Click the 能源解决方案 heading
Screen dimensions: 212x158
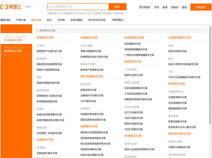[89, 126]
